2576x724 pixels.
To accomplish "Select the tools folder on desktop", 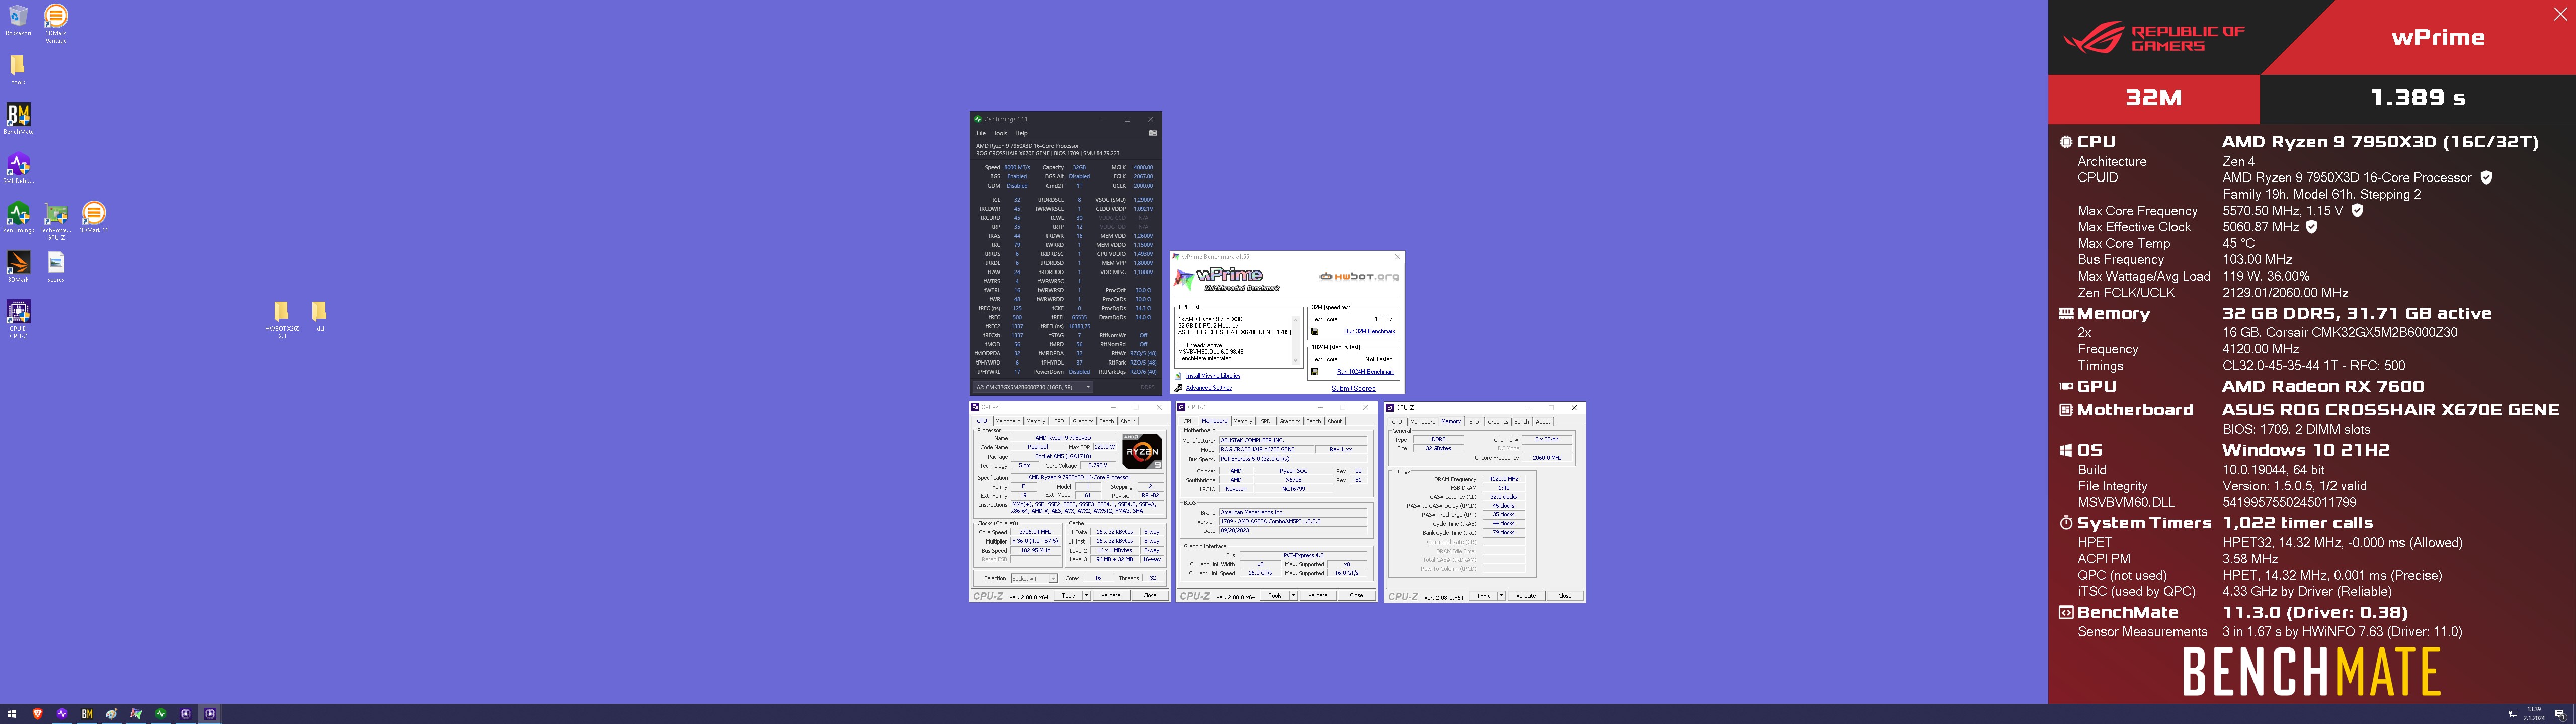I will click(18, 70).
